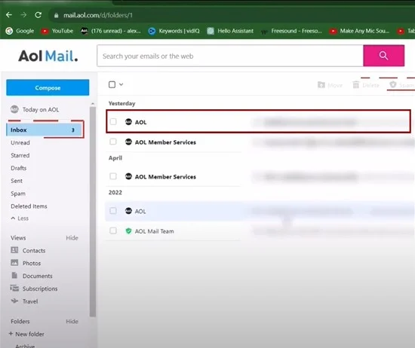
Task: Open the dropdown arrow beside the select-all checkbox
Action: pos(121,84)
